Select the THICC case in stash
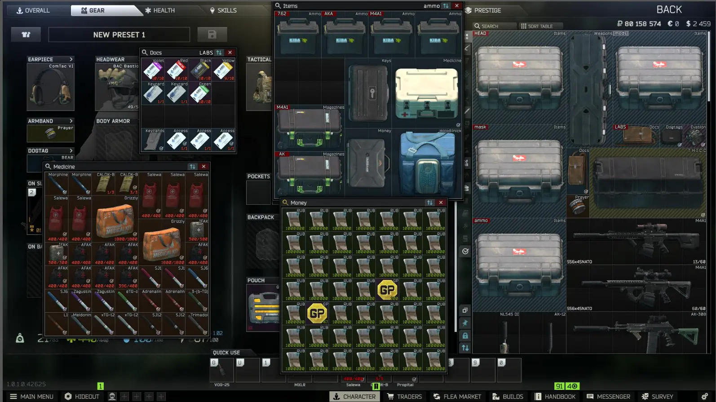 (648, 183)
